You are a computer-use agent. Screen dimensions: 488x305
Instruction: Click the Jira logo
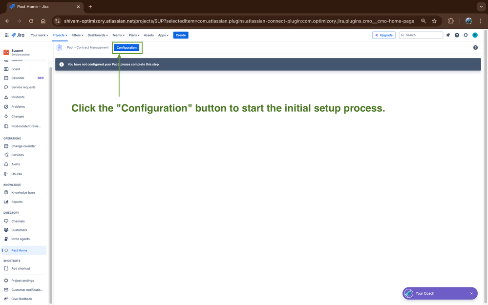click(18, 35)
